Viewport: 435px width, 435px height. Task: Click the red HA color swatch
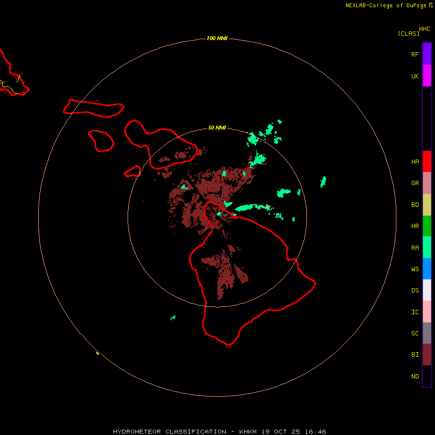pyautogui.click(x=427, y=161)
